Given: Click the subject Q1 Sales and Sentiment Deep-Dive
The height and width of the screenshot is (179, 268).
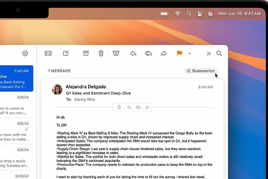Looking at the screenshot, I should point(98,93).
